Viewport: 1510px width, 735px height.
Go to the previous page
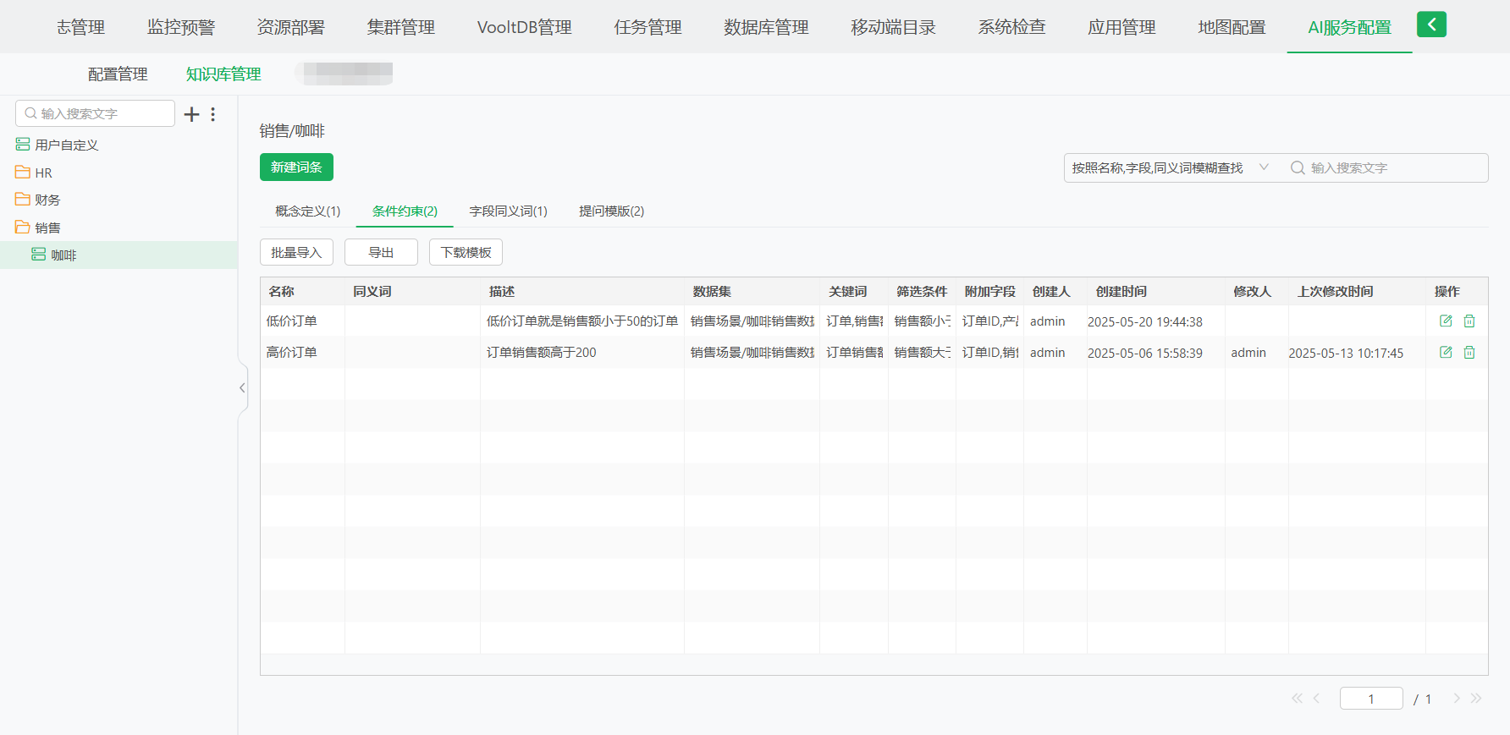(x=1316, y=699)
